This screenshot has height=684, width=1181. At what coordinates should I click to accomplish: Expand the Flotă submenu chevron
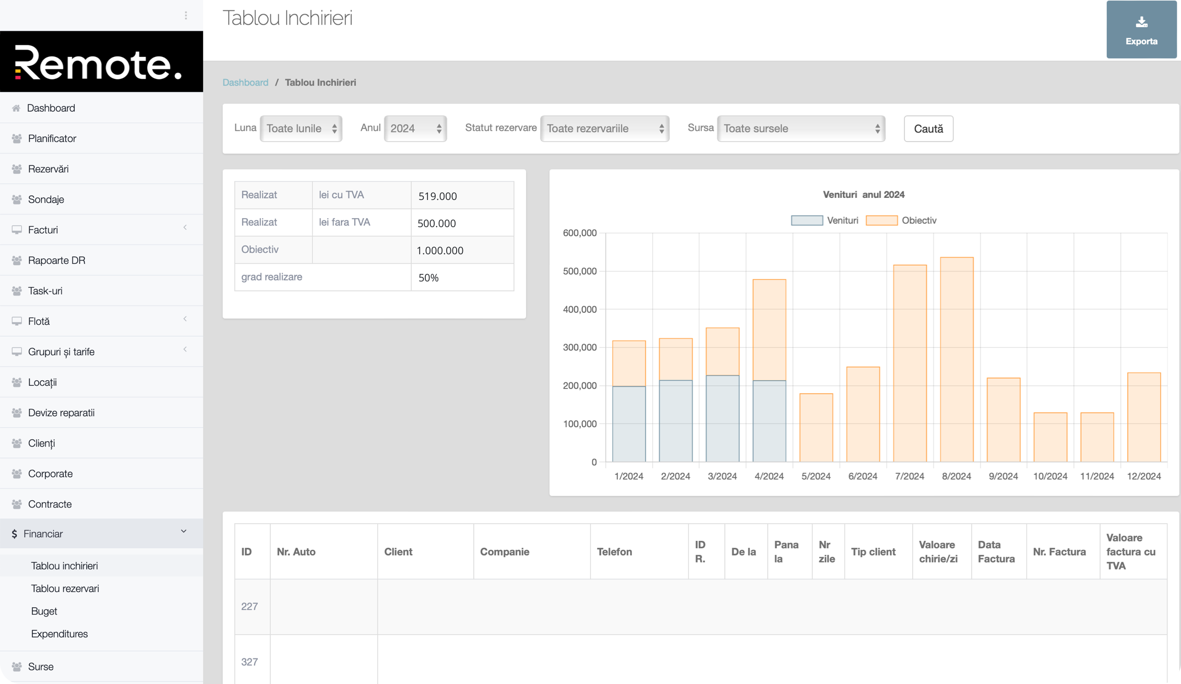tap(185, 319)
